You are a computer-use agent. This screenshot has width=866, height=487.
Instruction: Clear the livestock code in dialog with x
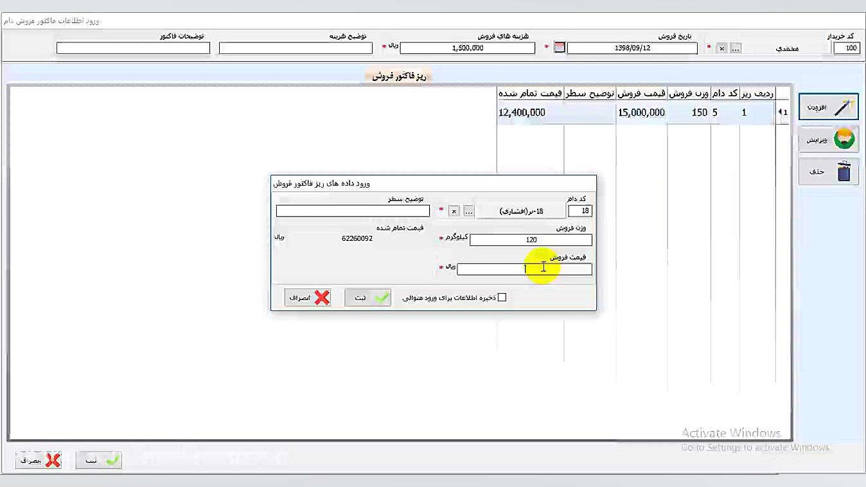454,211
